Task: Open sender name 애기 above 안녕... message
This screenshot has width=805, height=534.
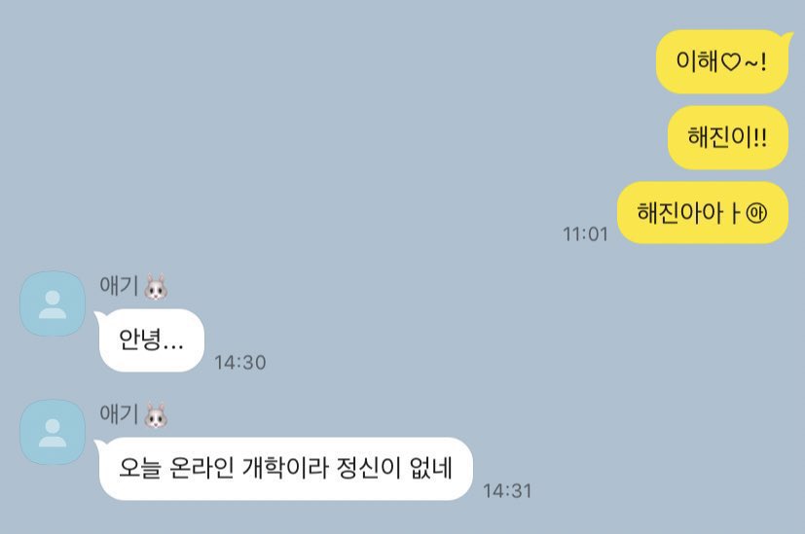Action: click(119, 285)
